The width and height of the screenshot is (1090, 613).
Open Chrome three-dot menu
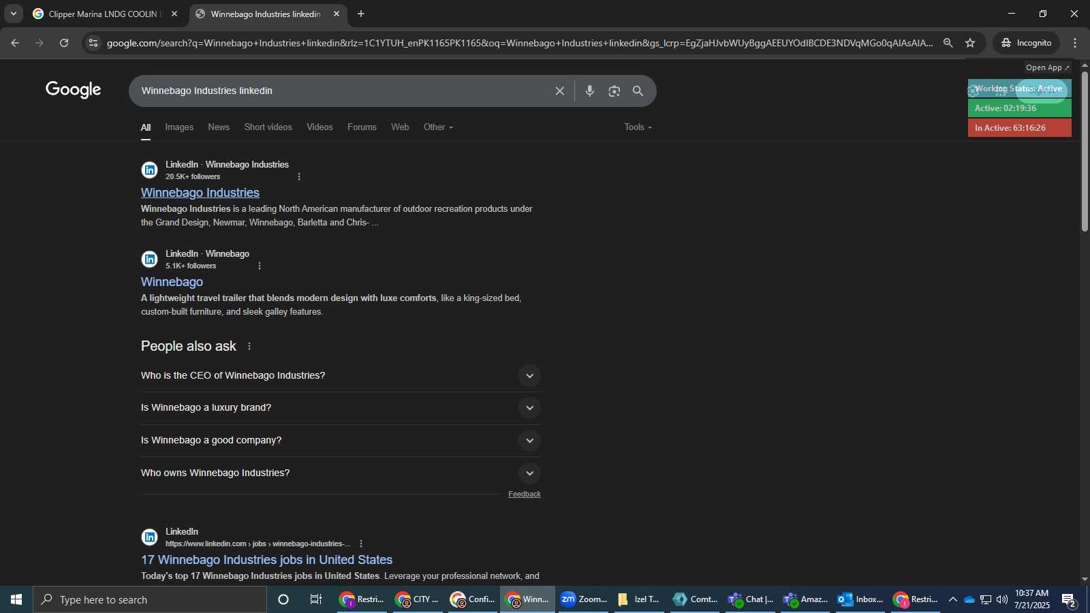coord(1075,43)
